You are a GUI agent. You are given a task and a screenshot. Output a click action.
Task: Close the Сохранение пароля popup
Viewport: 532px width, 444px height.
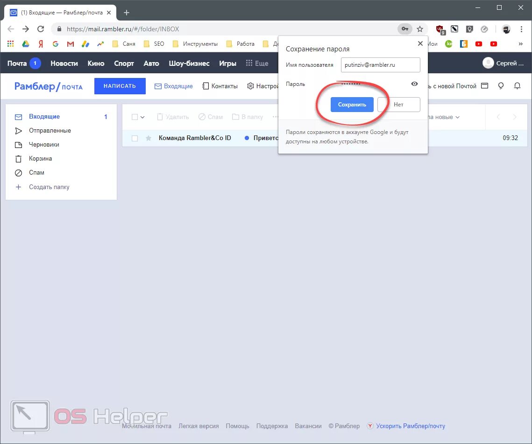point(420,43)
